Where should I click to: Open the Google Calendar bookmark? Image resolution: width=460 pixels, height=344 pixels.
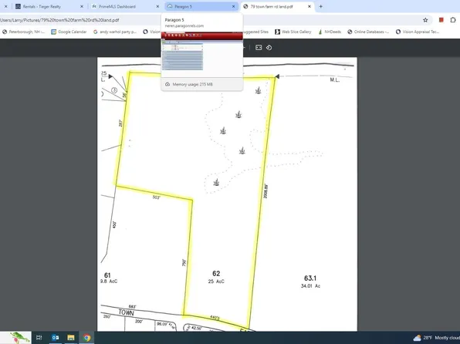click(x=69, y=32)
